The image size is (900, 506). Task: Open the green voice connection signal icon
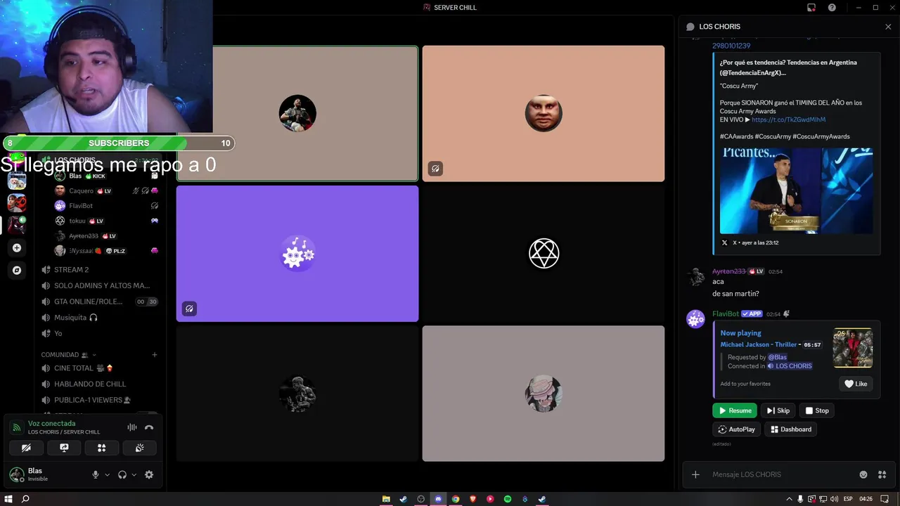(x=17, y=427)
